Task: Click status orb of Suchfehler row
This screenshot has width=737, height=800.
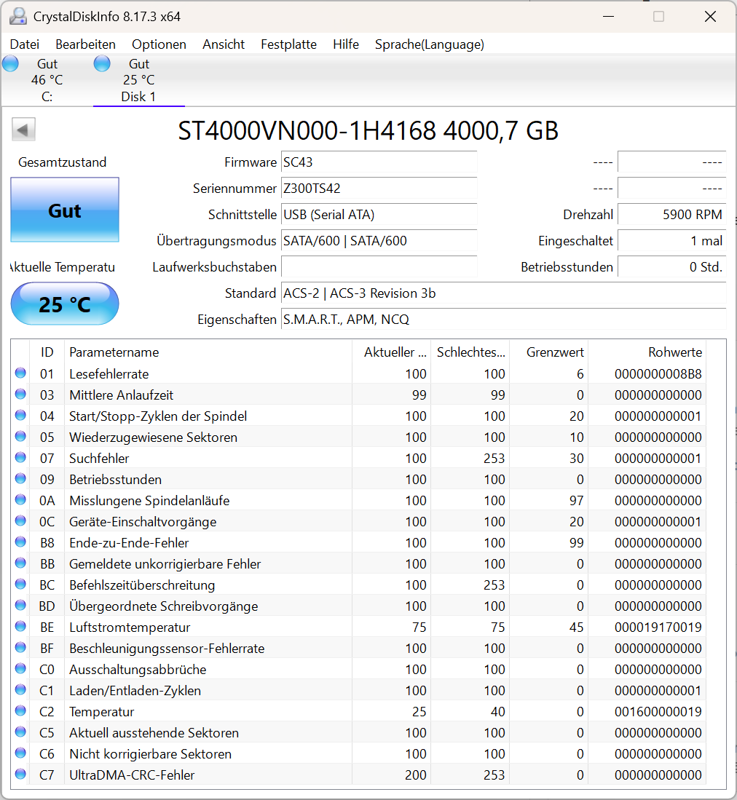Action: 20,457
